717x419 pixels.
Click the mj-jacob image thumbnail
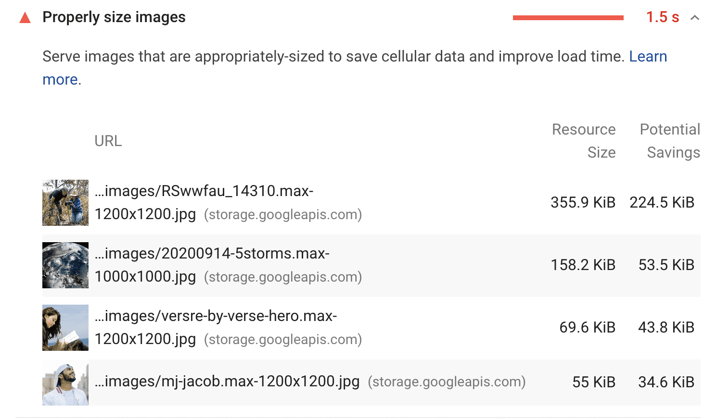tap(65, 384)
